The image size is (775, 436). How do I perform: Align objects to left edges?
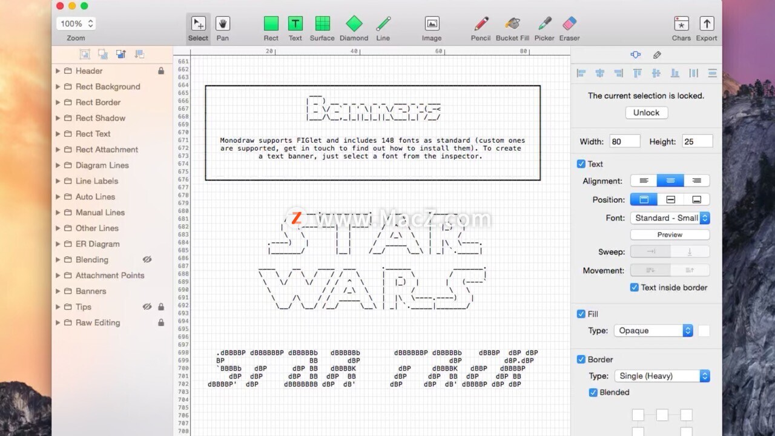coord(581,73)
